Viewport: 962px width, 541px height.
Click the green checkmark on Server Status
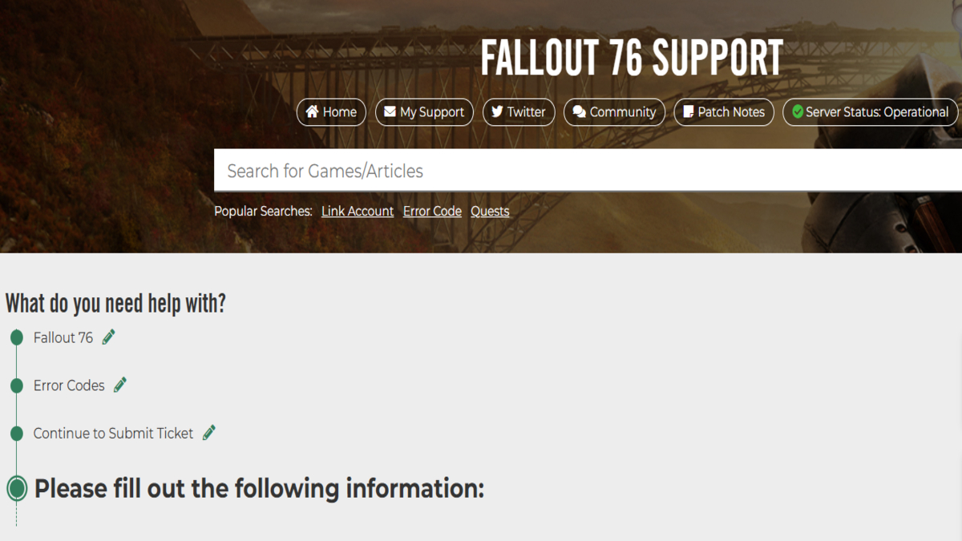coord(797,111)
